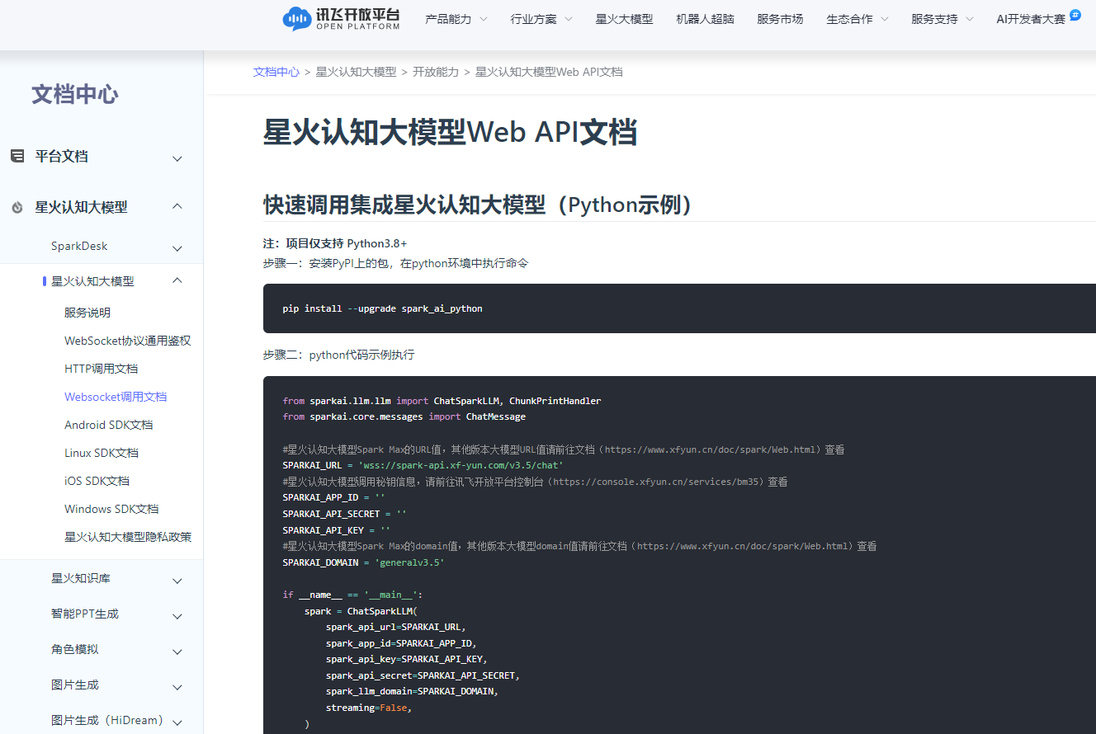The height and width of the screenshot is (734, 1096).
Task: Collapse the 星火认知大模型 subsection chevron
Action: (x=177, y=280)
